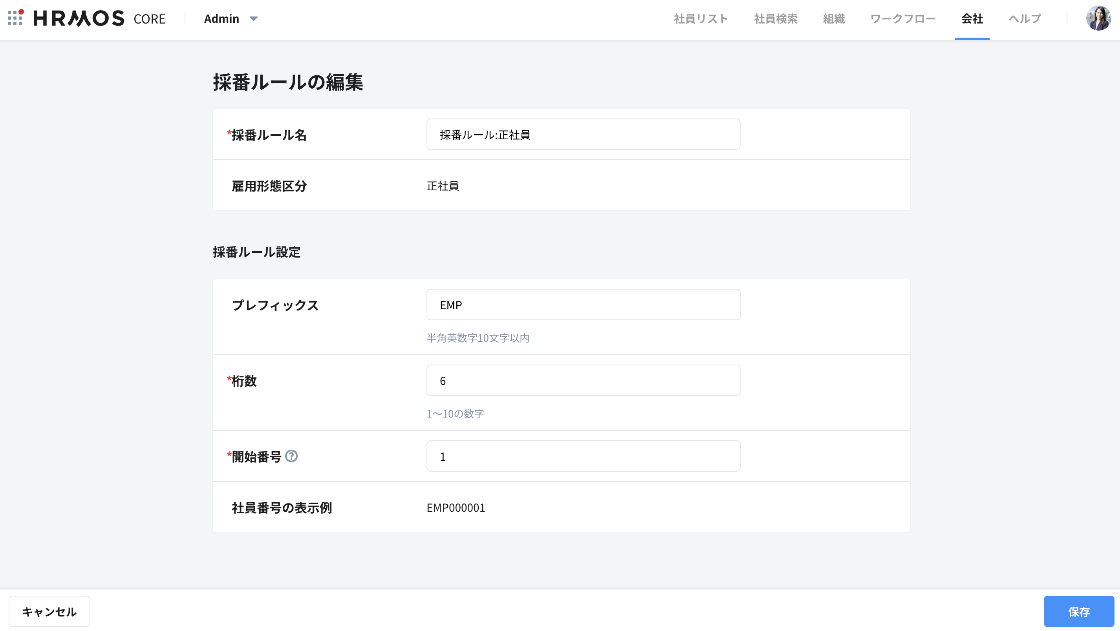1120x631 pixels.
Task: Focus the 採番ルール名 input field
Action: pos(583,135)
